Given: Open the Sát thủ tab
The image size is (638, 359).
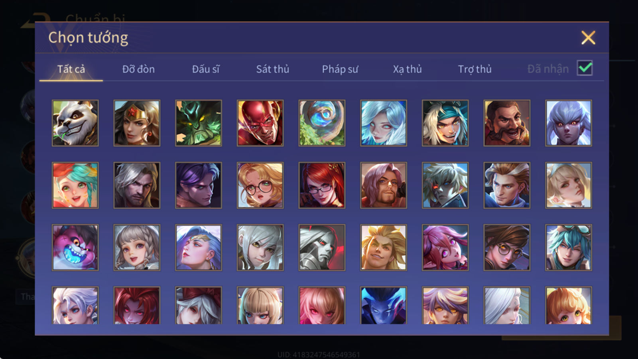Looking at the screenshot, I should click(273, 69).
